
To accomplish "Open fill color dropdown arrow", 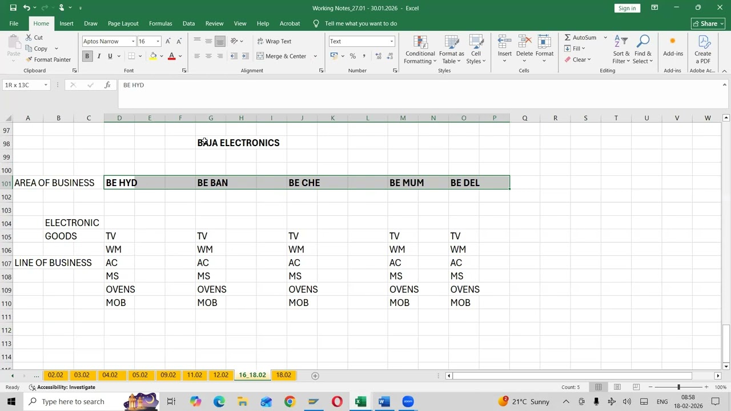I will tap(162, 56).
